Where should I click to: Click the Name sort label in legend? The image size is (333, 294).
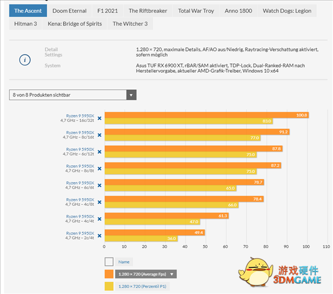click(124, 261)
